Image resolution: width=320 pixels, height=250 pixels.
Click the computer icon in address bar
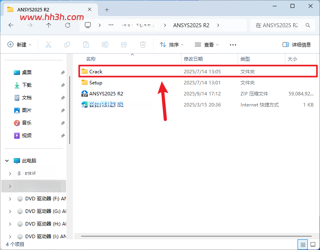88,25
